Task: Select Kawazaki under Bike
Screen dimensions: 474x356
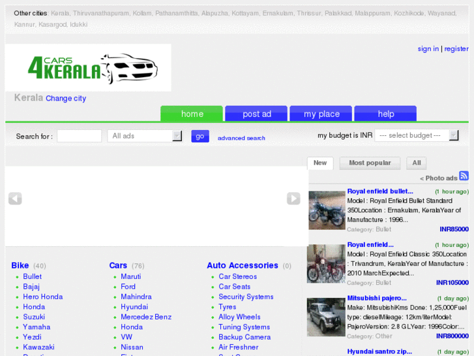Action: coord(38,348)
